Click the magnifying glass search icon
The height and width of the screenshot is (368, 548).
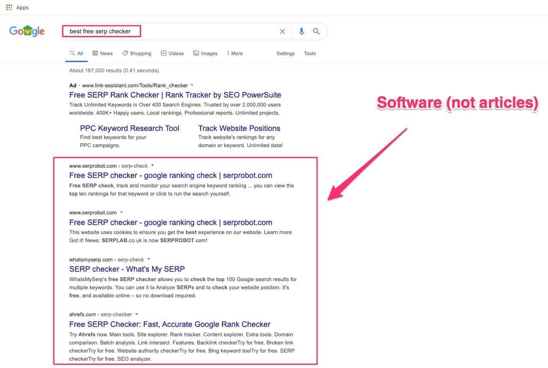pos(316,31)
